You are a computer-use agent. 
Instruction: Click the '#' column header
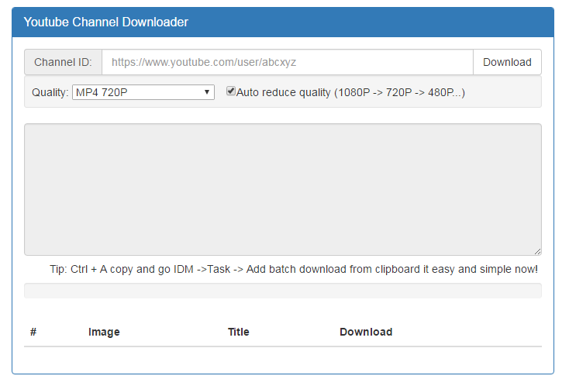tap(33, 332)
